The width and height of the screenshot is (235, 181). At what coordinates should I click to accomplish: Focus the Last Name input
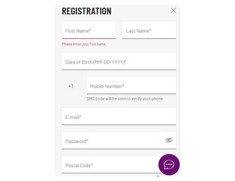point(149,30)
